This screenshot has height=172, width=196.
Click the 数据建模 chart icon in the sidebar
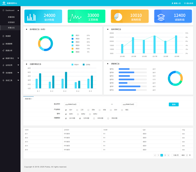[x=3, y=44]
